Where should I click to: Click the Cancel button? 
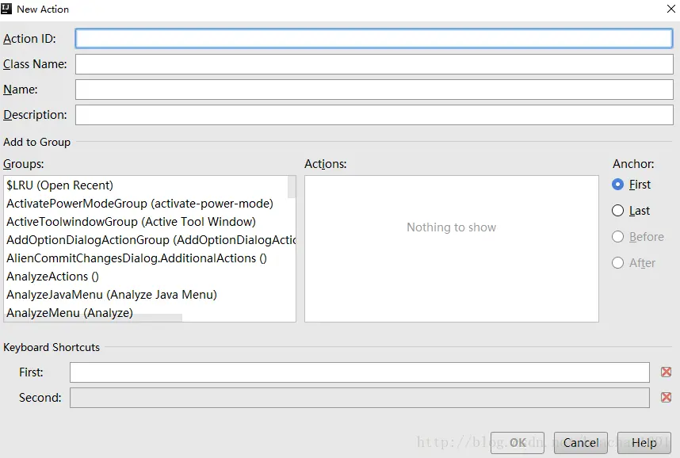click(x=581, y=443)
